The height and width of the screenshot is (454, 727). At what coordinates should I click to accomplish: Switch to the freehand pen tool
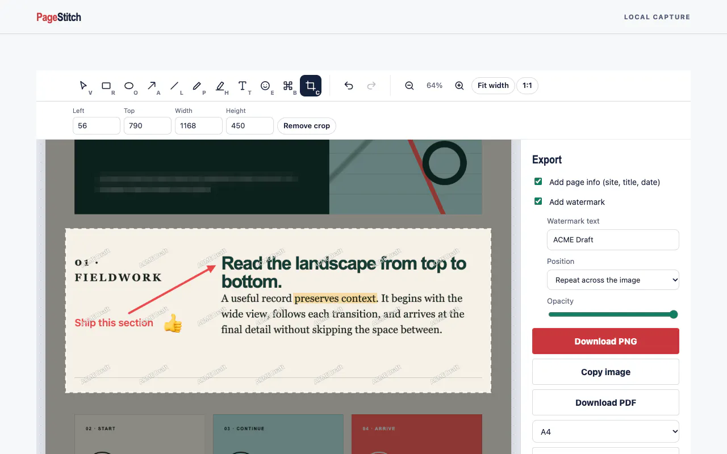click(197, 86)
